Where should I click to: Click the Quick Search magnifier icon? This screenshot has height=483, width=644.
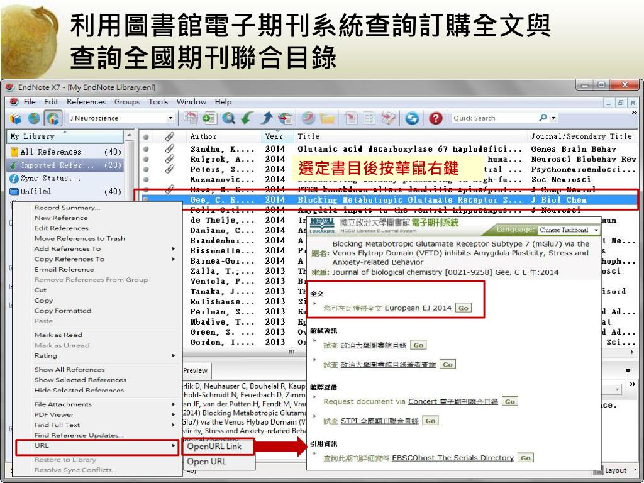(543, 118)
